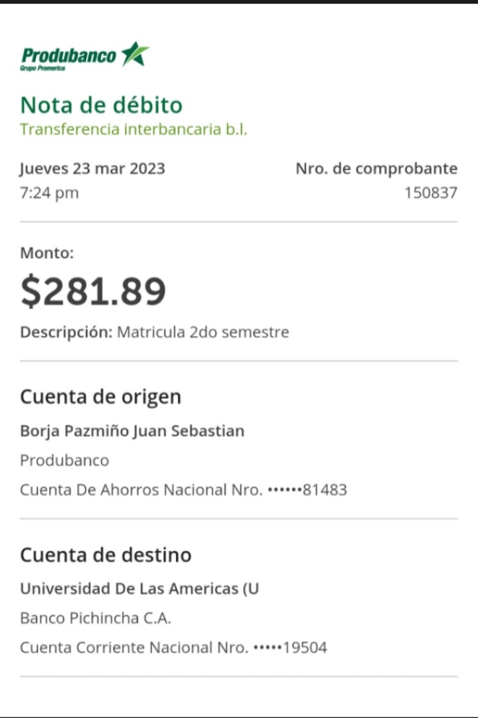478x718 pixels.
Task: Click the amount $281.89
Action: coord(93,291)
